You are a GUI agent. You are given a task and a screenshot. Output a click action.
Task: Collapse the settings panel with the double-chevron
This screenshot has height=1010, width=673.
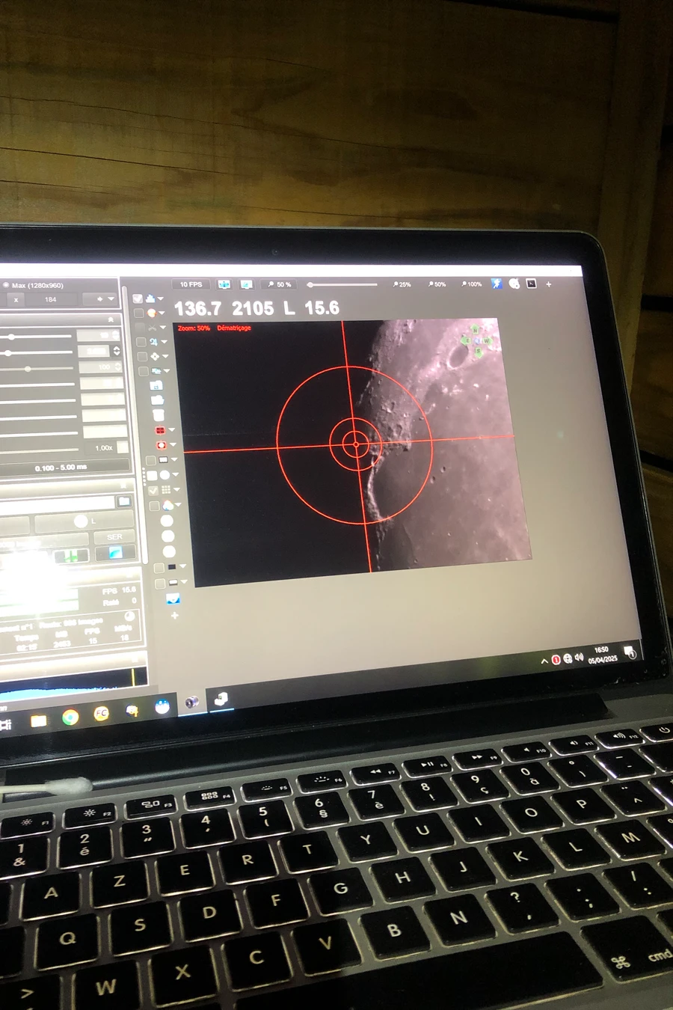pyautogui.click(x=111, y=319)
